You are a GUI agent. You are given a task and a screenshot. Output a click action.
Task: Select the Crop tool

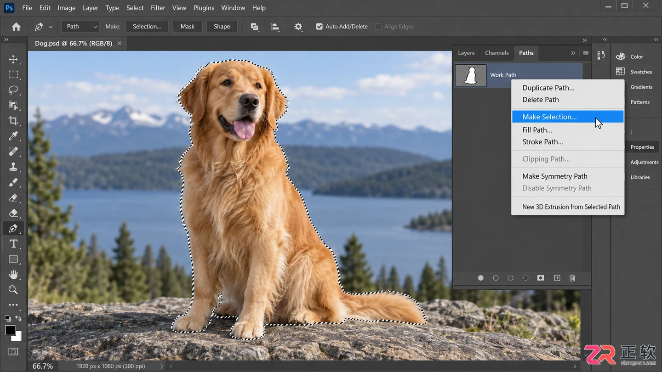point(13,120)
